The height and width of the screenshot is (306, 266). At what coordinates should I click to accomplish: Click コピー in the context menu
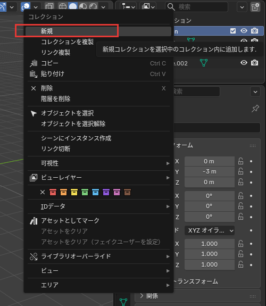pos(98,63)
